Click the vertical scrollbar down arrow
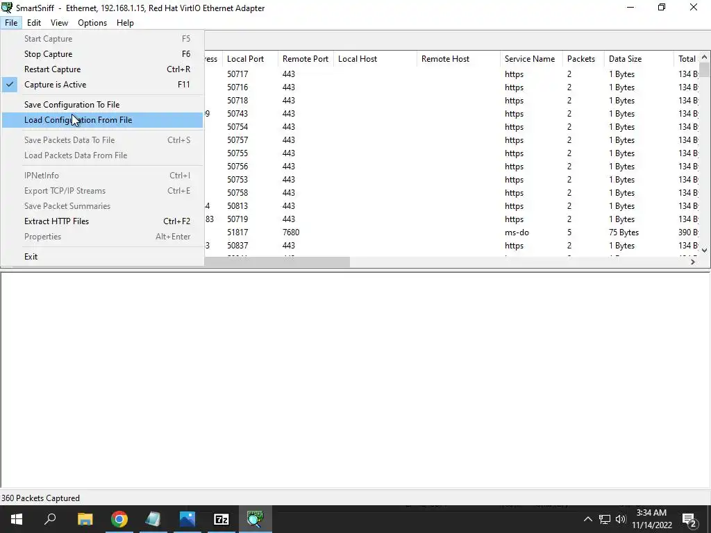 point(704,250)
